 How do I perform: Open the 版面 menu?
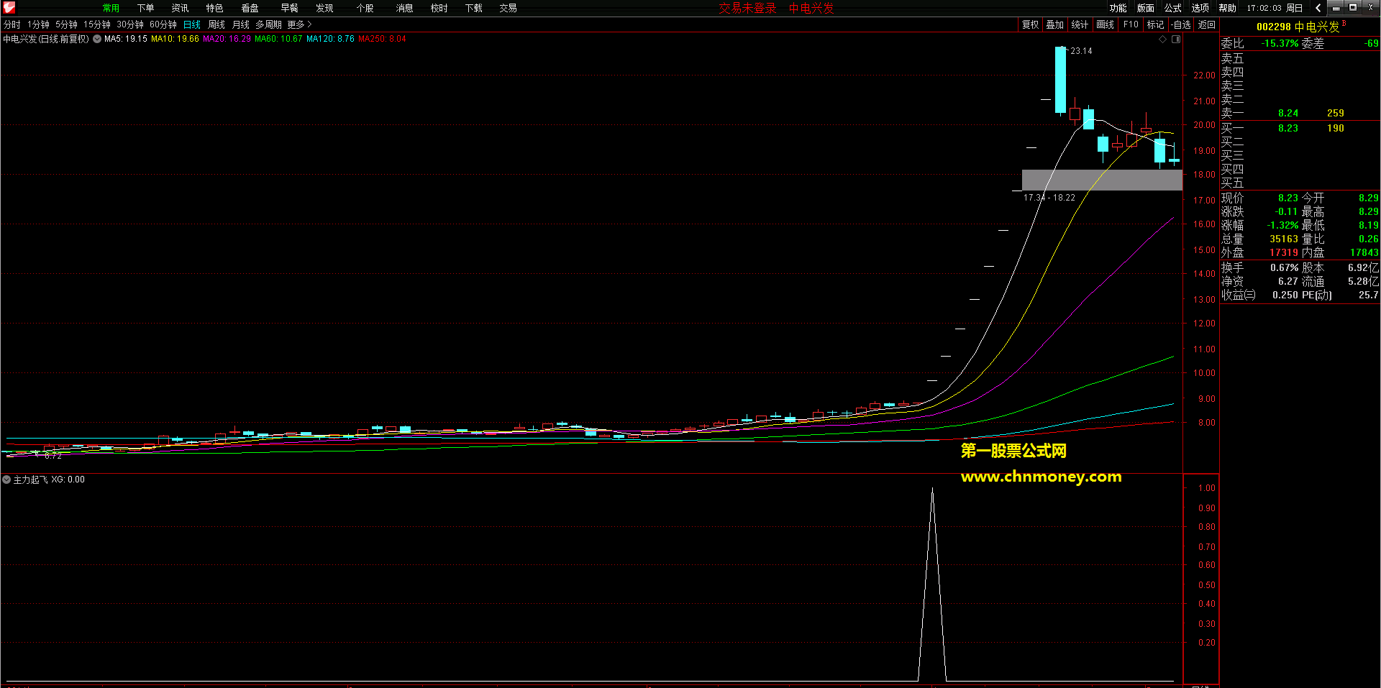1145,8
